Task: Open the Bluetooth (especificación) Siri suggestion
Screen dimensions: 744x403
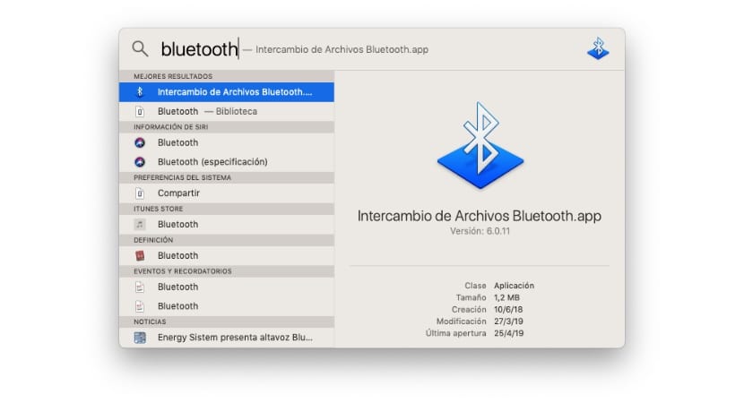Action: (x=212, y=162)
